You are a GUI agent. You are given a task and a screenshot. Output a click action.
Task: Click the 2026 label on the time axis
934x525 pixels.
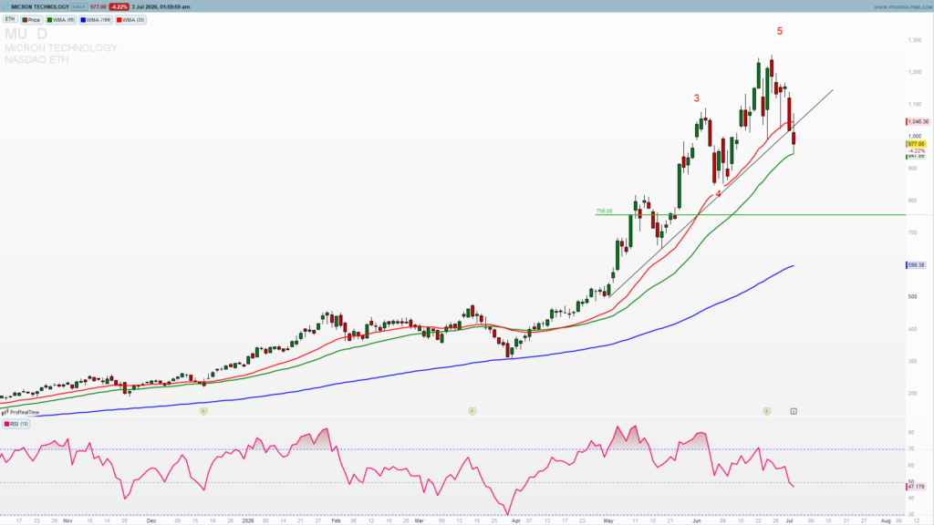248,520
